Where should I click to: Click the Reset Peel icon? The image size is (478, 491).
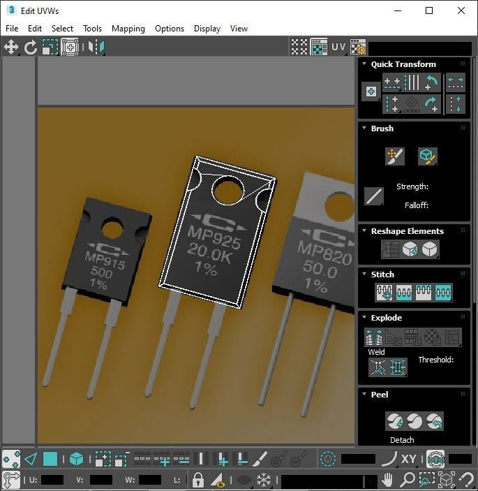coord(434,421)
